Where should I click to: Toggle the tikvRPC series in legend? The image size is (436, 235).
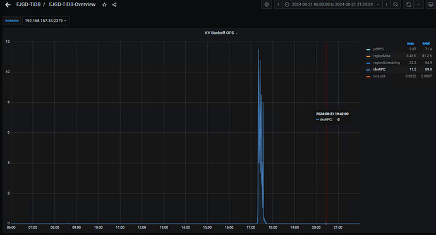tap(379, 69)
